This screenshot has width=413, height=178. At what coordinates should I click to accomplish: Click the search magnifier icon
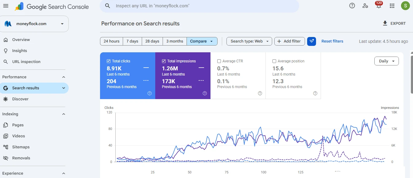(108, 6)
